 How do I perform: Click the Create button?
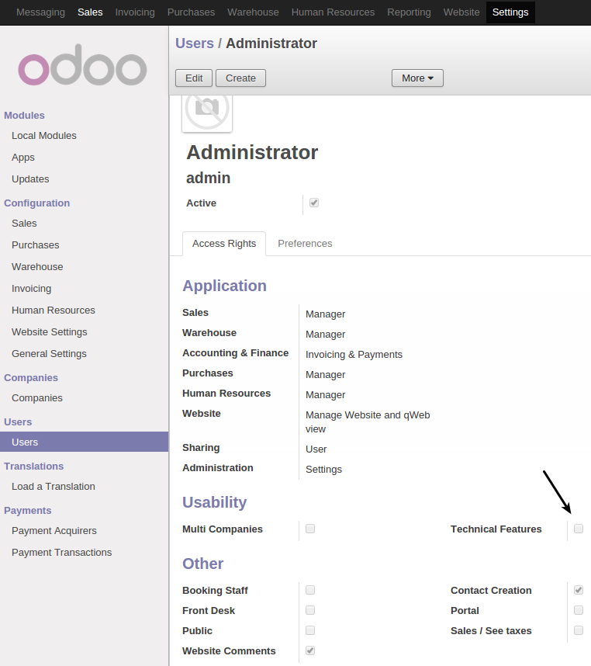240,78
